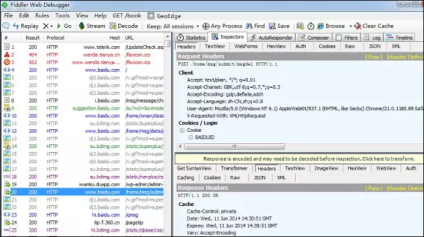Open the Keep: All sessions dropdown

tap(173, 26)
